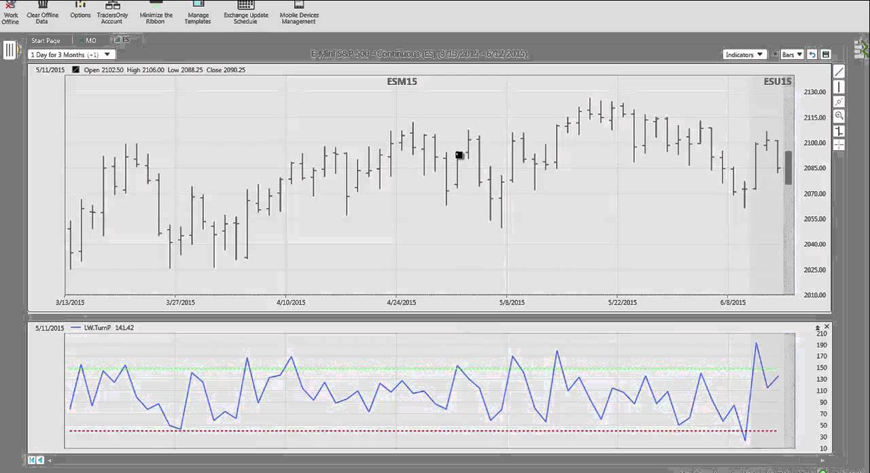Click Minimize the Ribbon
This screenshot has width=870, height=473.
click(x=156, y=14)
